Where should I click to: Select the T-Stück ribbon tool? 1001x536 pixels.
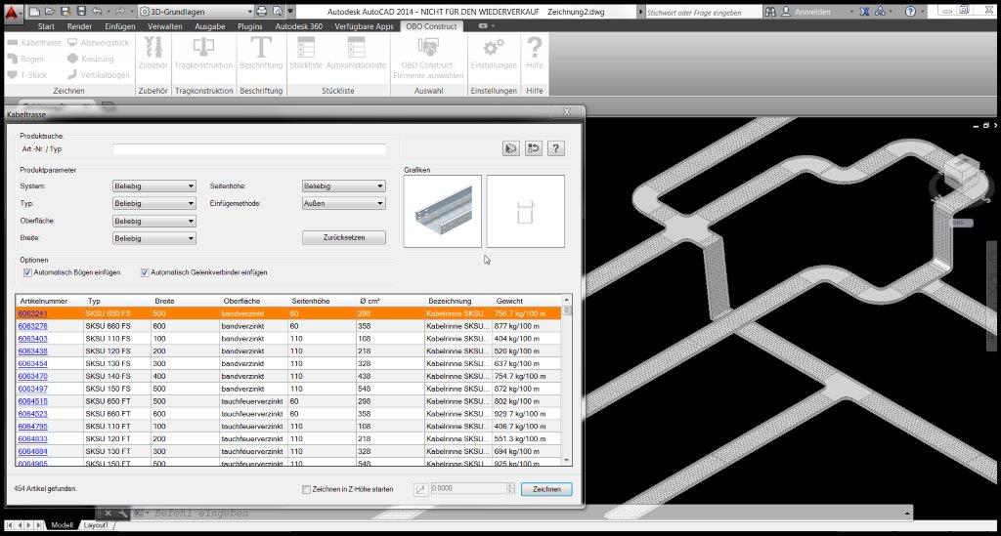(26, 75)
